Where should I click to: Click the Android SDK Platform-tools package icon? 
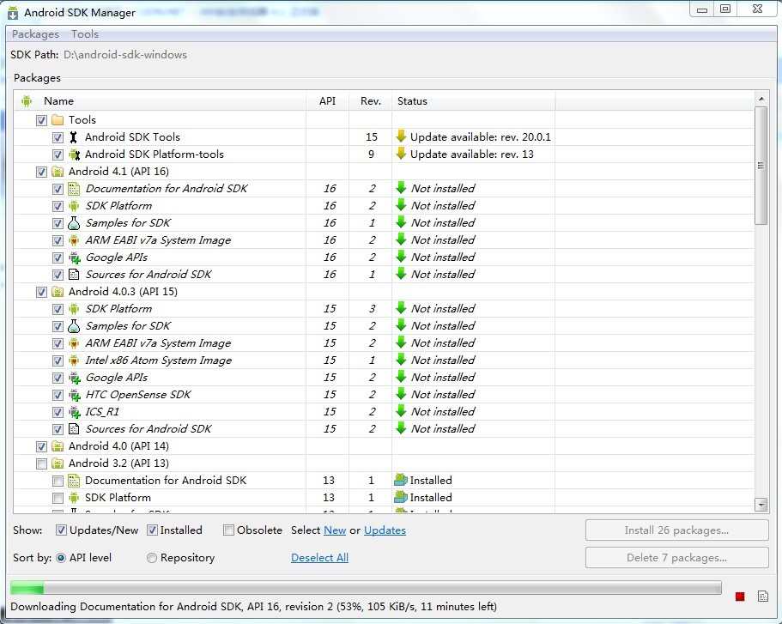(x=74, y=154)
